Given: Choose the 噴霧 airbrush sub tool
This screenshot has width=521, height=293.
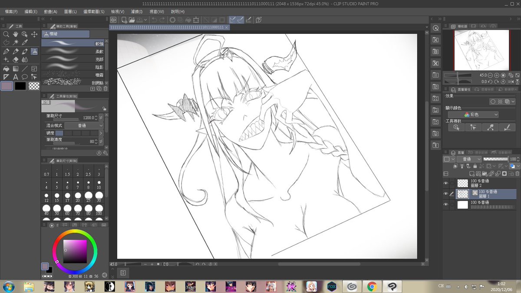Looking at the screenshot, I should coord(73,74).
